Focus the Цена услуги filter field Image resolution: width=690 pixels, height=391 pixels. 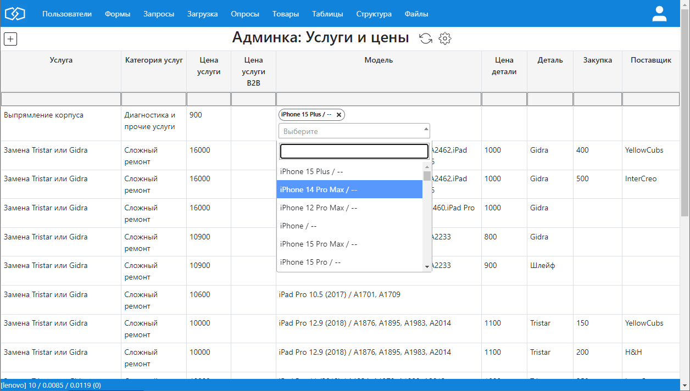click(209, 99)
